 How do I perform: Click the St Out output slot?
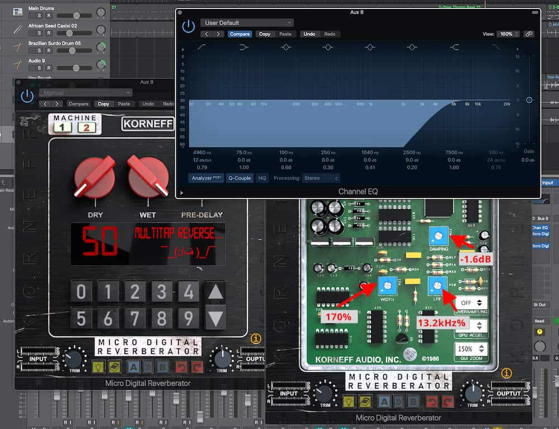pos(540,304)
